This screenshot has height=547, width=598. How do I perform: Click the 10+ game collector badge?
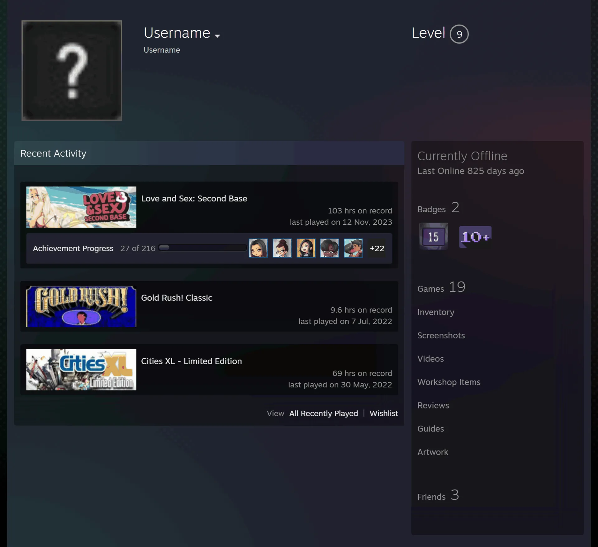[475, 237]
